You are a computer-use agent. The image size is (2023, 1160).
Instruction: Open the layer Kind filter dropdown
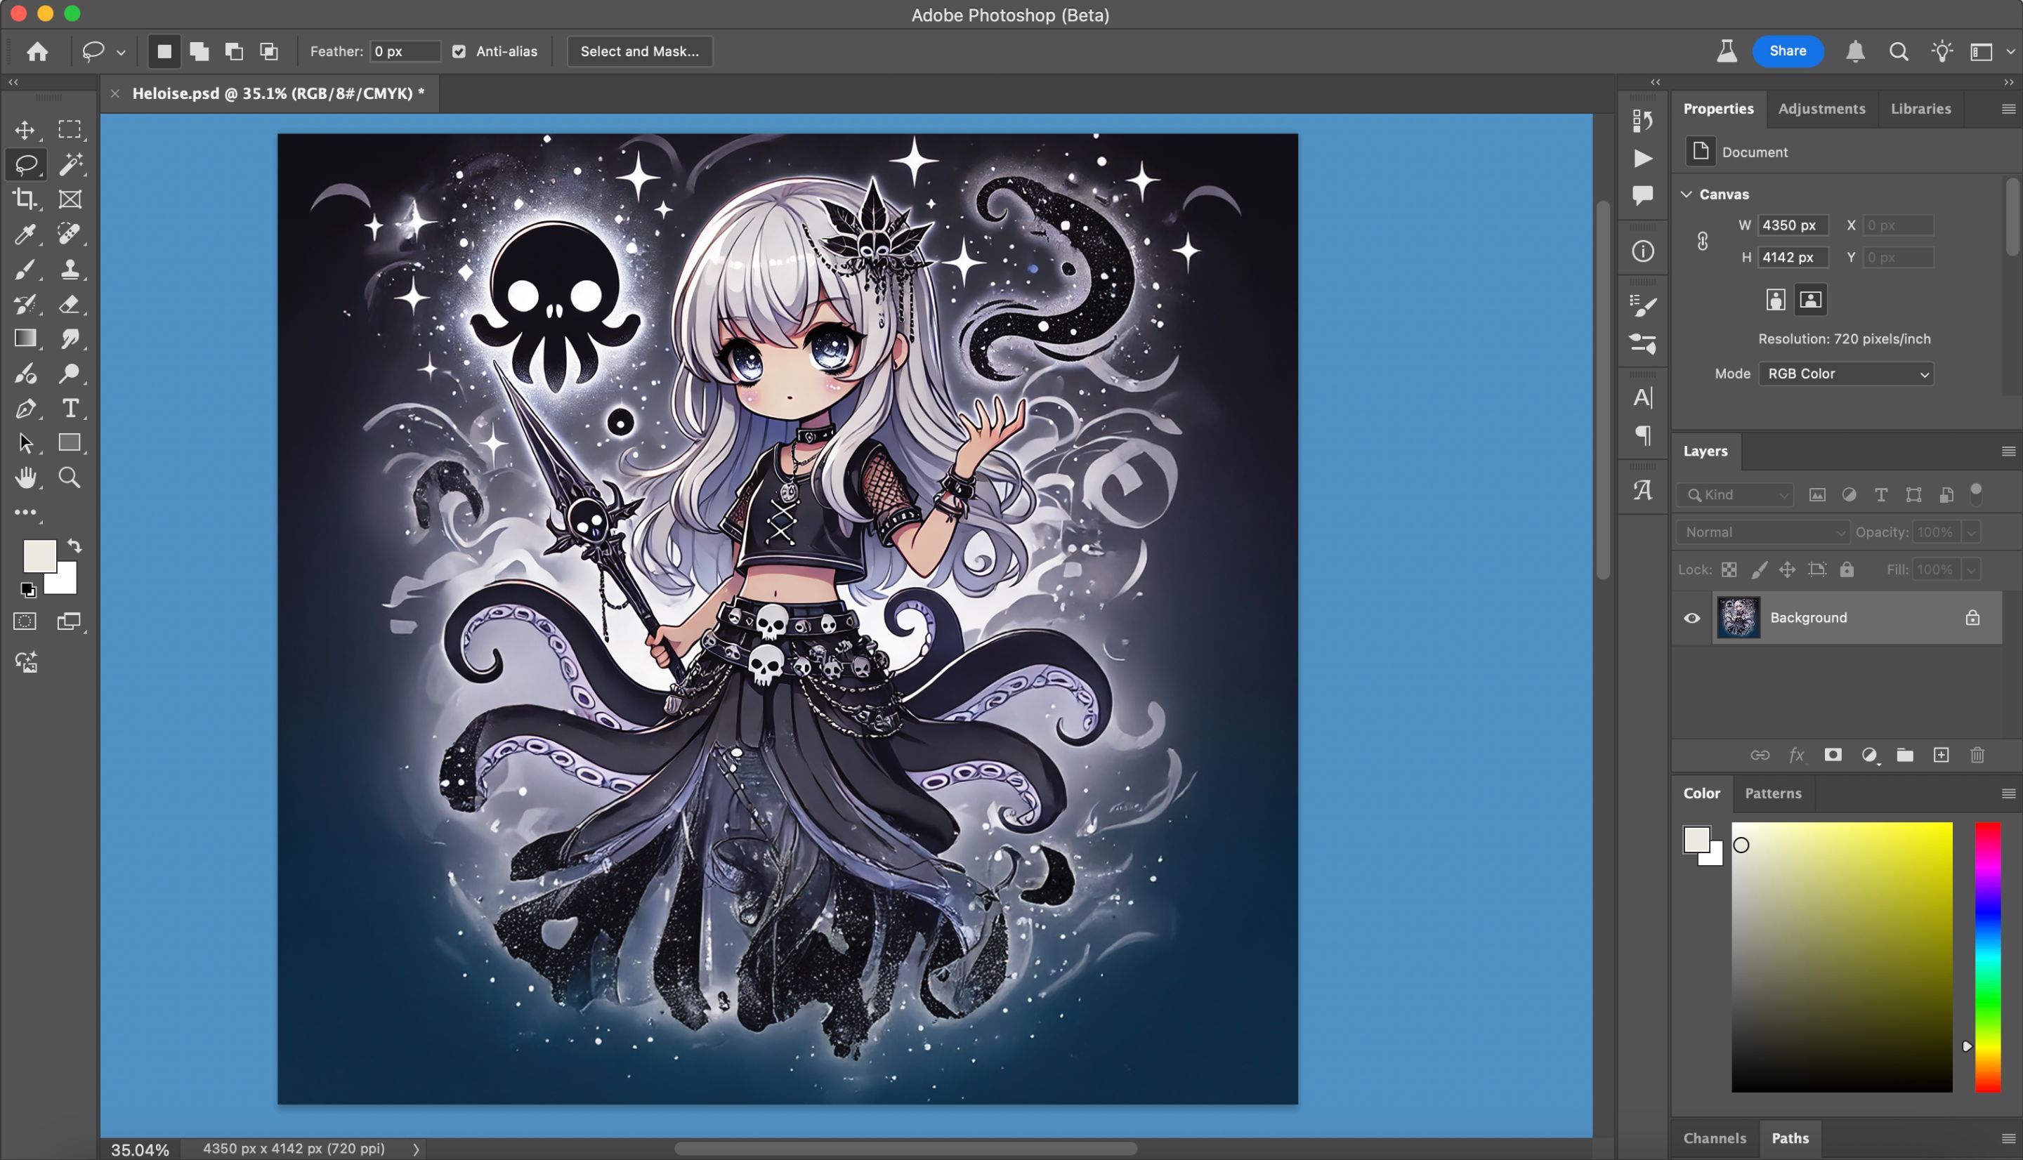[1734, 495]
